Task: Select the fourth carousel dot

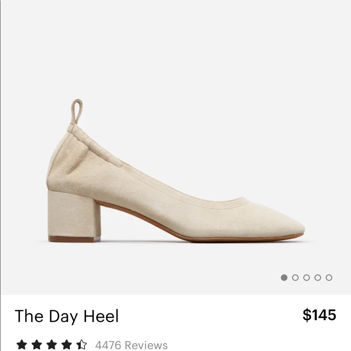Action: click(317, 278)
